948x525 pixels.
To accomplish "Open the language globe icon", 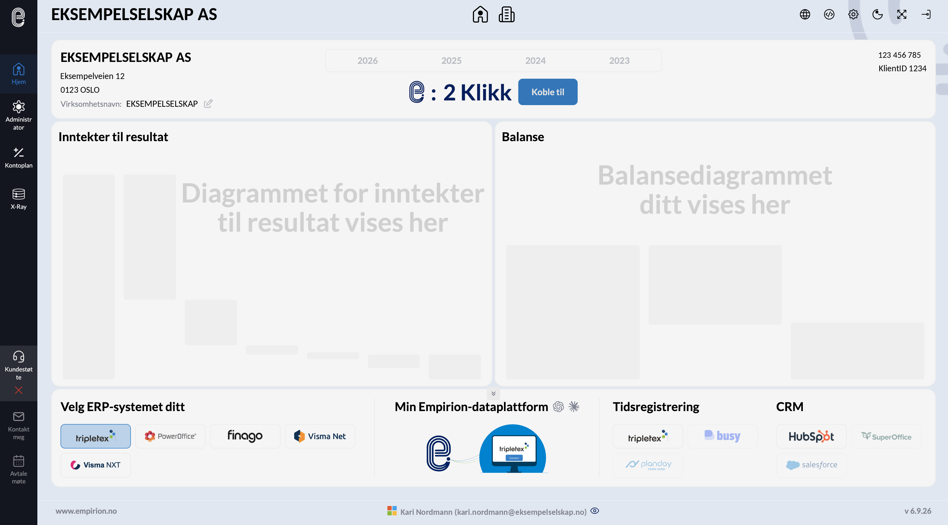I will coord(805,14).
